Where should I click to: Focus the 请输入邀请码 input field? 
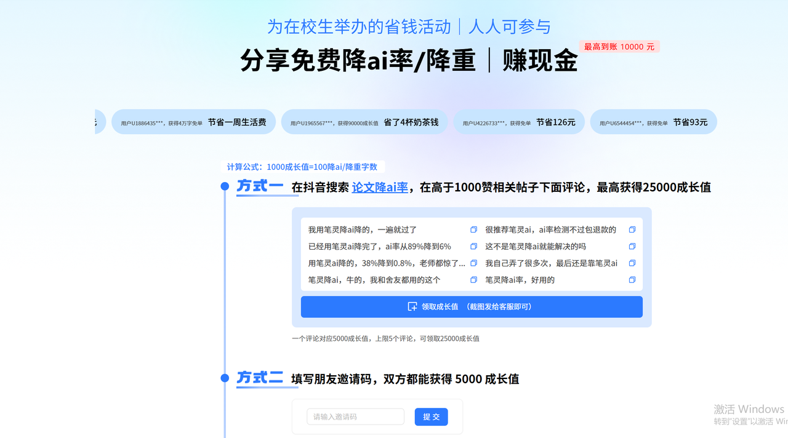click(x=355, y=416)
